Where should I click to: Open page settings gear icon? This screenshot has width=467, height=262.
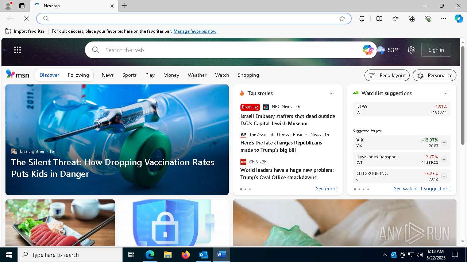pyautogui.click(x=411, y=50)
